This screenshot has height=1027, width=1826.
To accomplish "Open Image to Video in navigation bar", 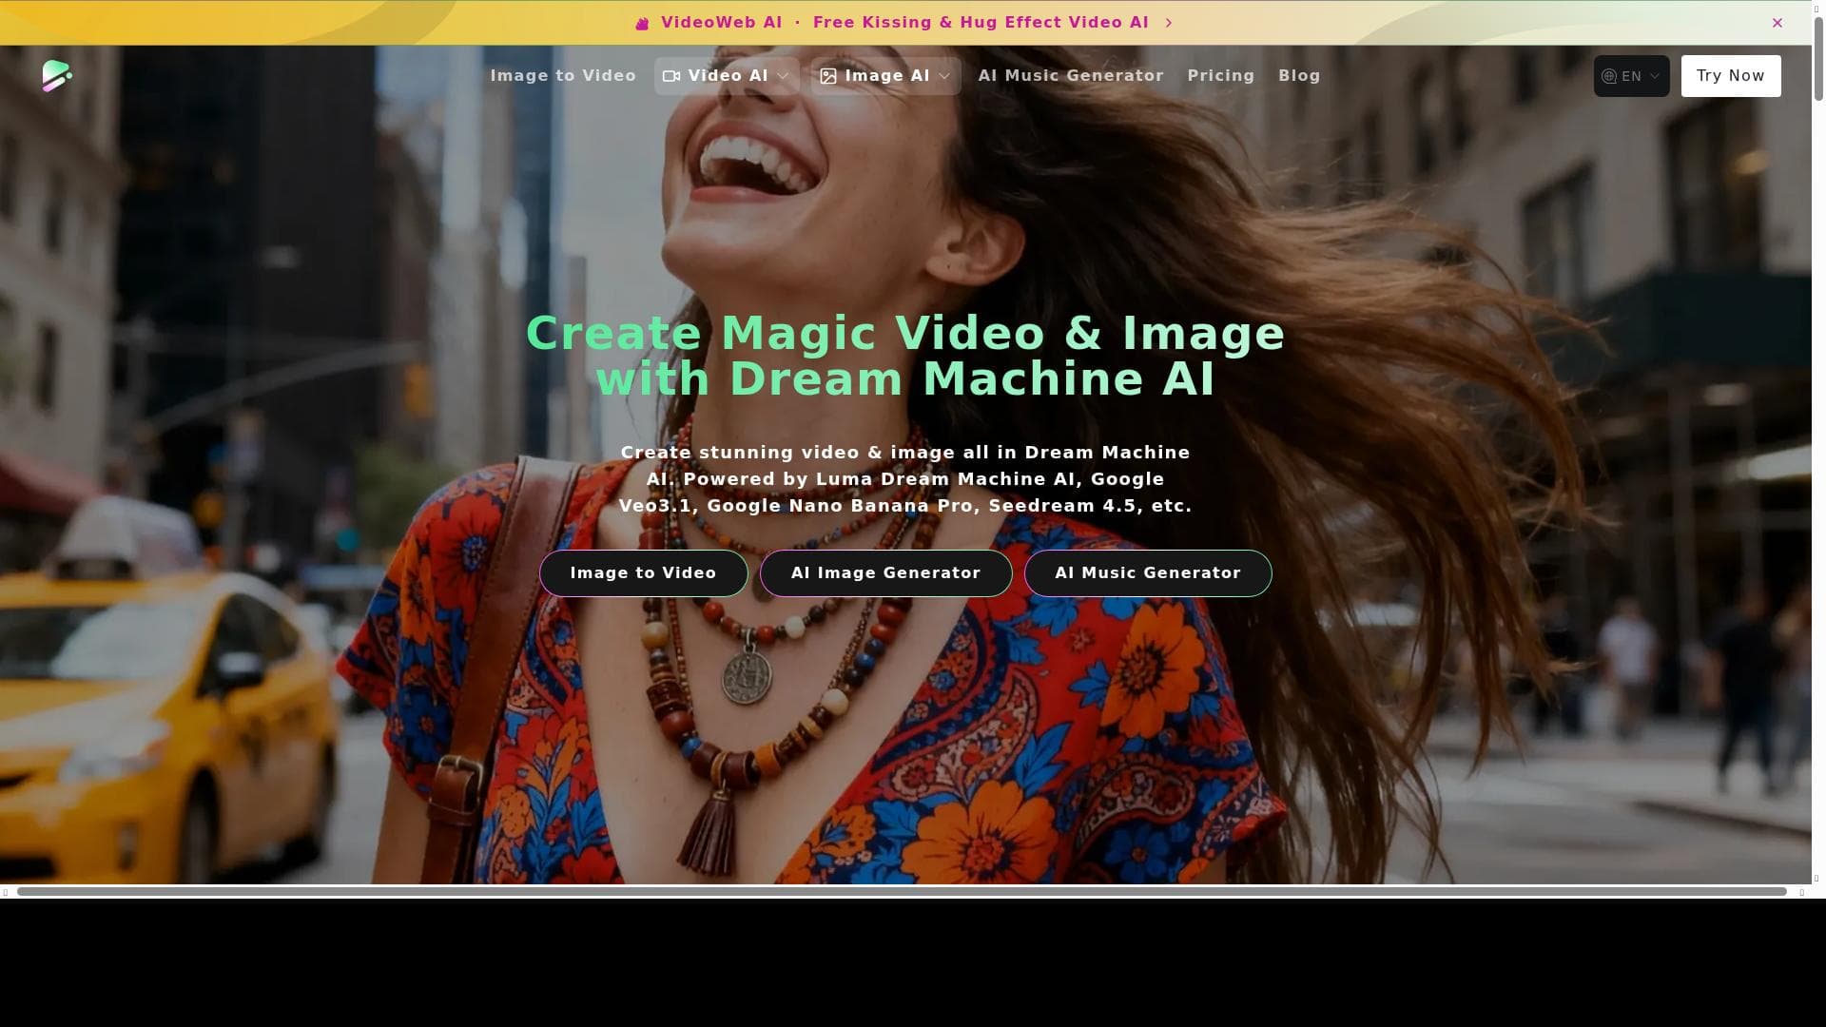I will click(x=563, y=76).
